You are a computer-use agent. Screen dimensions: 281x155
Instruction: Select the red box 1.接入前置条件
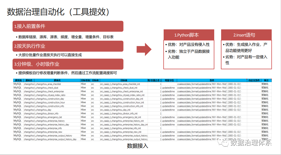click(x=68, y=26)
